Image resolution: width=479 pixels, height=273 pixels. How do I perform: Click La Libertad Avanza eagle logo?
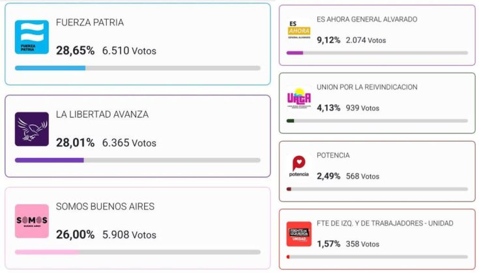click(x=31, y=129)
